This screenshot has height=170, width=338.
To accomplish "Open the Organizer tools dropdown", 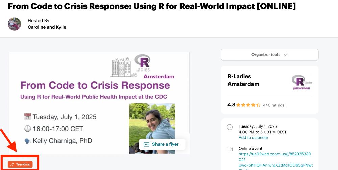I will pos(269,55).
